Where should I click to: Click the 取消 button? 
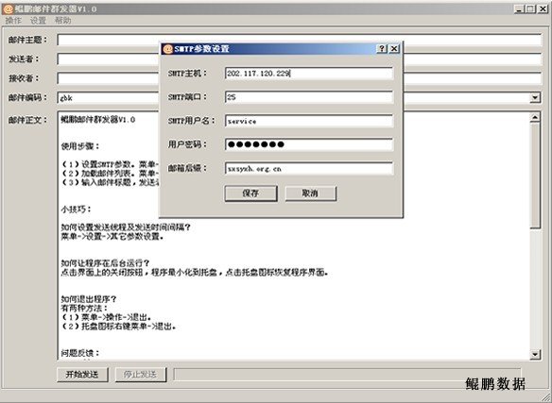310,193
